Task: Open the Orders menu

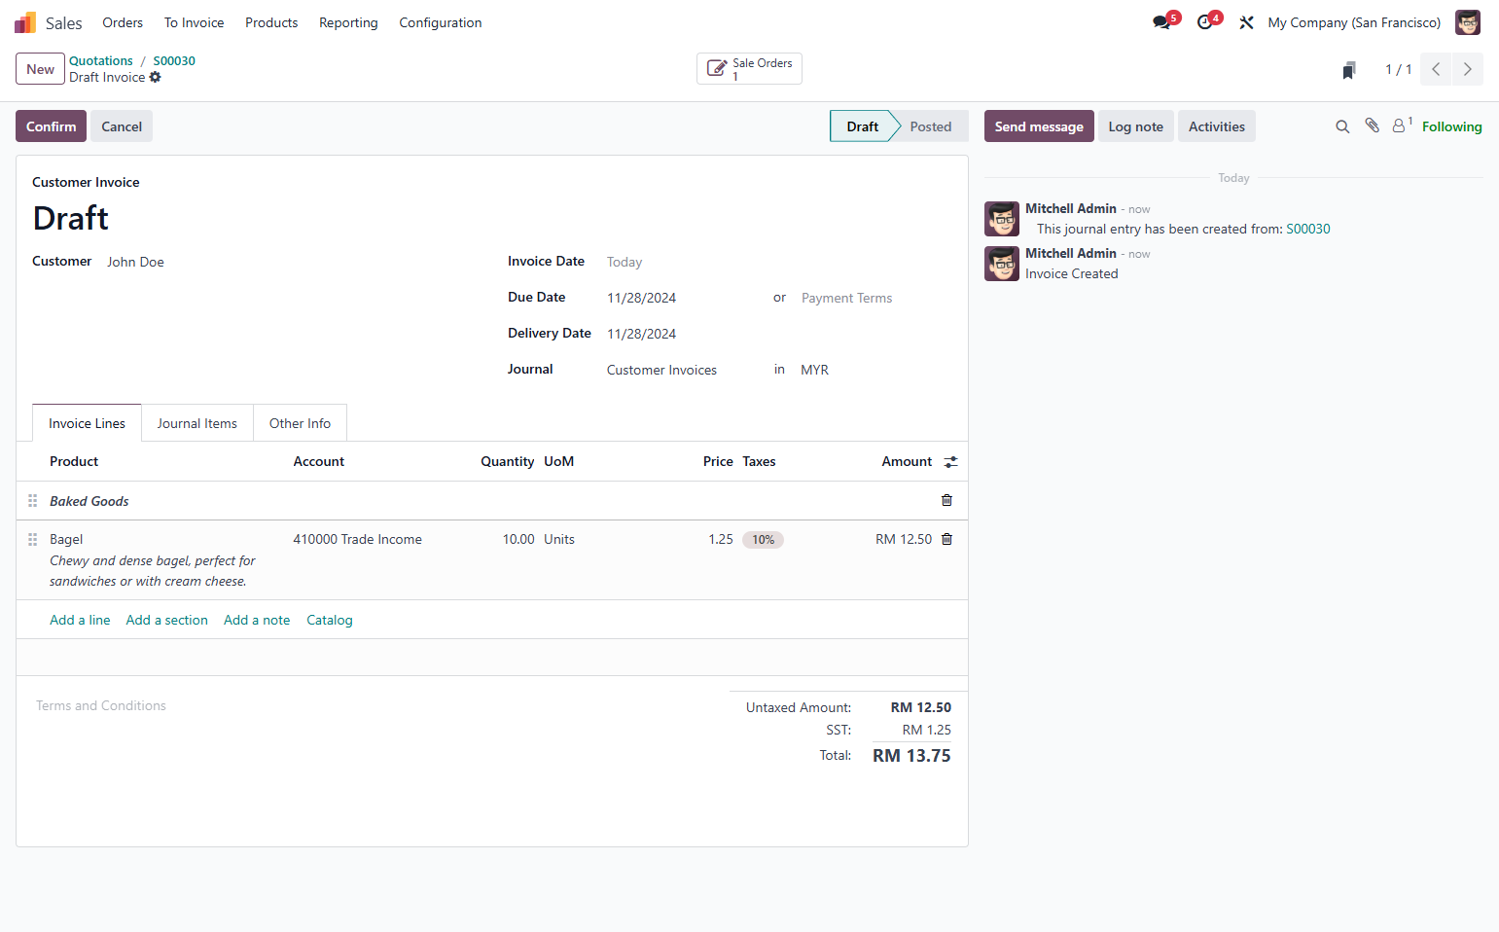Action: tap(123, 22)
